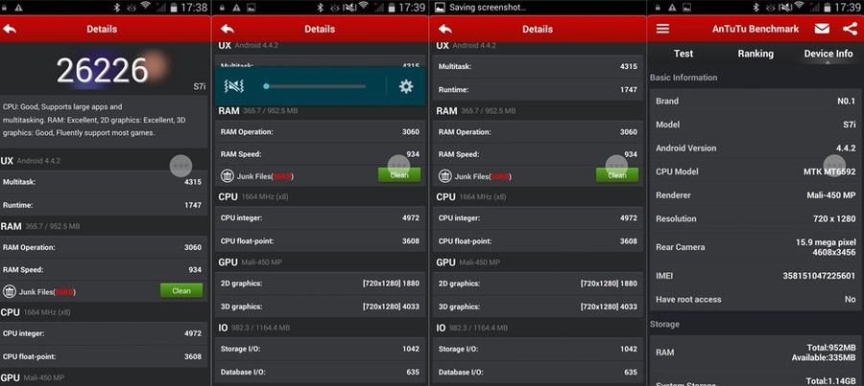864x386 pixels.
Task: Select the Brand N0.1 row
Action: click(x=756, y=102)
